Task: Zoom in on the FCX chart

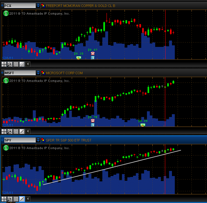Action: [10, 64]
